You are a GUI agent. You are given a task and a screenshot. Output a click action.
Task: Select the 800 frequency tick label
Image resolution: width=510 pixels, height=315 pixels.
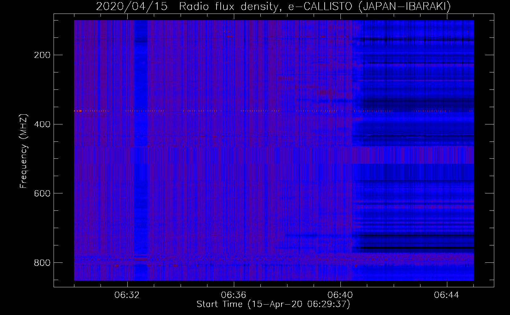tap(42, 262)
